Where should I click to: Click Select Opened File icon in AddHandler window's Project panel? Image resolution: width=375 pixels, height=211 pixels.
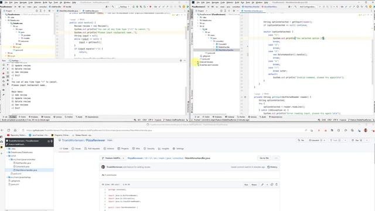tap(36, 11)
